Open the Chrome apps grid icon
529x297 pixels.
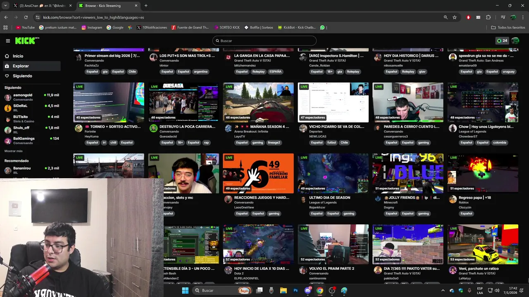tap(5, 28)
